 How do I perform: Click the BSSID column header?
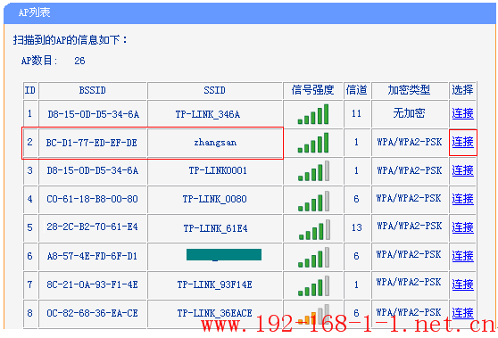click(93, 90)
